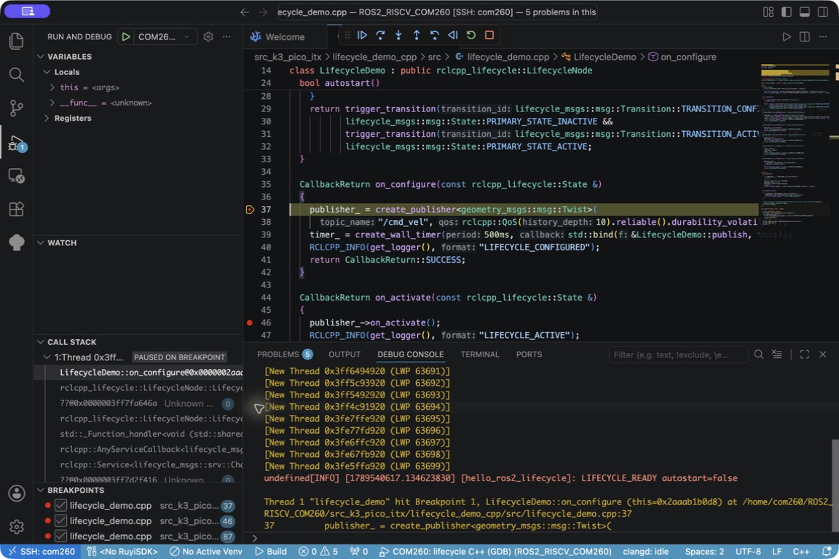The height and width of the screenshot is (559, 839).
Task: Step Over in debug toolbar
Action: (380, 36)
